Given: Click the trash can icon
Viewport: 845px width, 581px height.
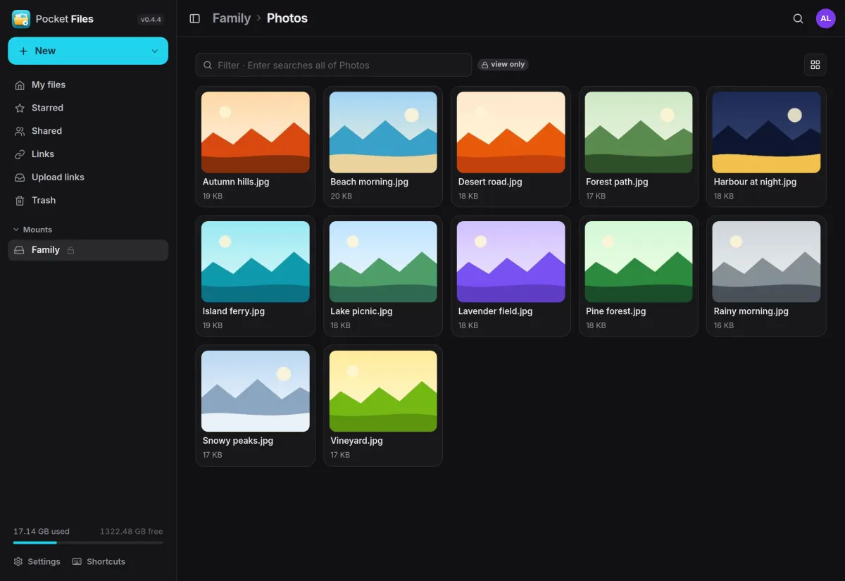Looking at the screenshot, I should [x=20, y=201].
